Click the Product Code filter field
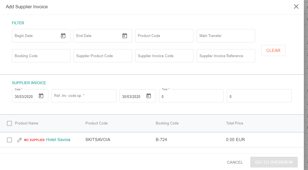Image resolution: width=308 pixels, height=170 pixels. coord(164,36)
